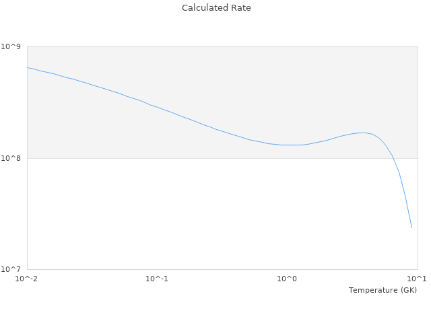The width and height of the screenshot is (431, 323).
Task: Click the 10^8 y-axis tick label
Action: click(13, 158)
